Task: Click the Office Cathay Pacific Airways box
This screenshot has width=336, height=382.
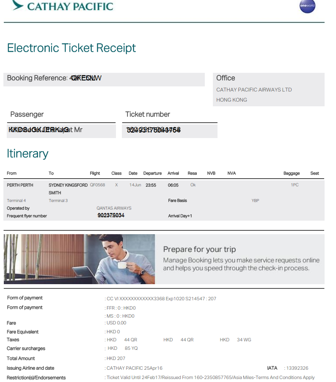Action: click(x=269, y=89)
